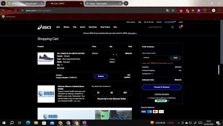
Task: Go back in browser history
Action: (x=3, y=10)
